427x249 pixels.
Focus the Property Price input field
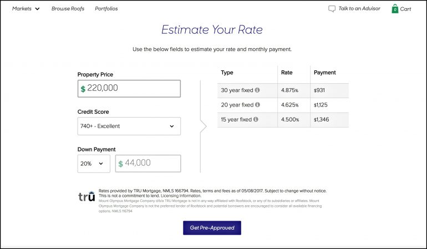point(129,89)
